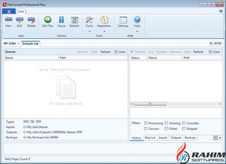This screenshot has height=164, width=226.
Task: Click Refresh in the history panel
Action: [198, 52]
